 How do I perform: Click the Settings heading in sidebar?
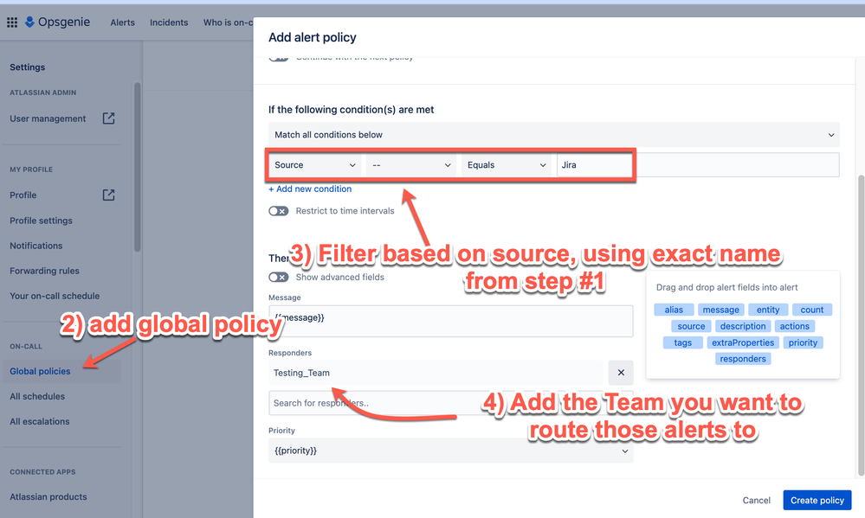point(27,67)
